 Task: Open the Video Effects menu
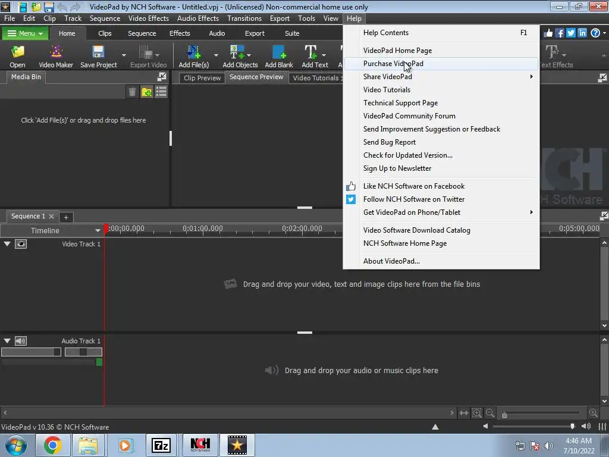pos(148,18)
